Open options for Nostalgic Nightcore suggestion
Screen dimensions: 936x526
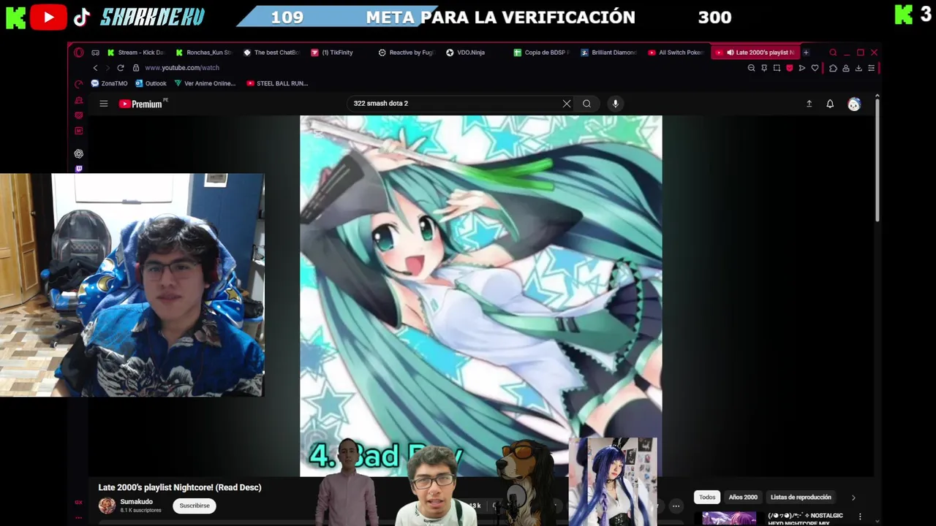click(x=860, y=517)
